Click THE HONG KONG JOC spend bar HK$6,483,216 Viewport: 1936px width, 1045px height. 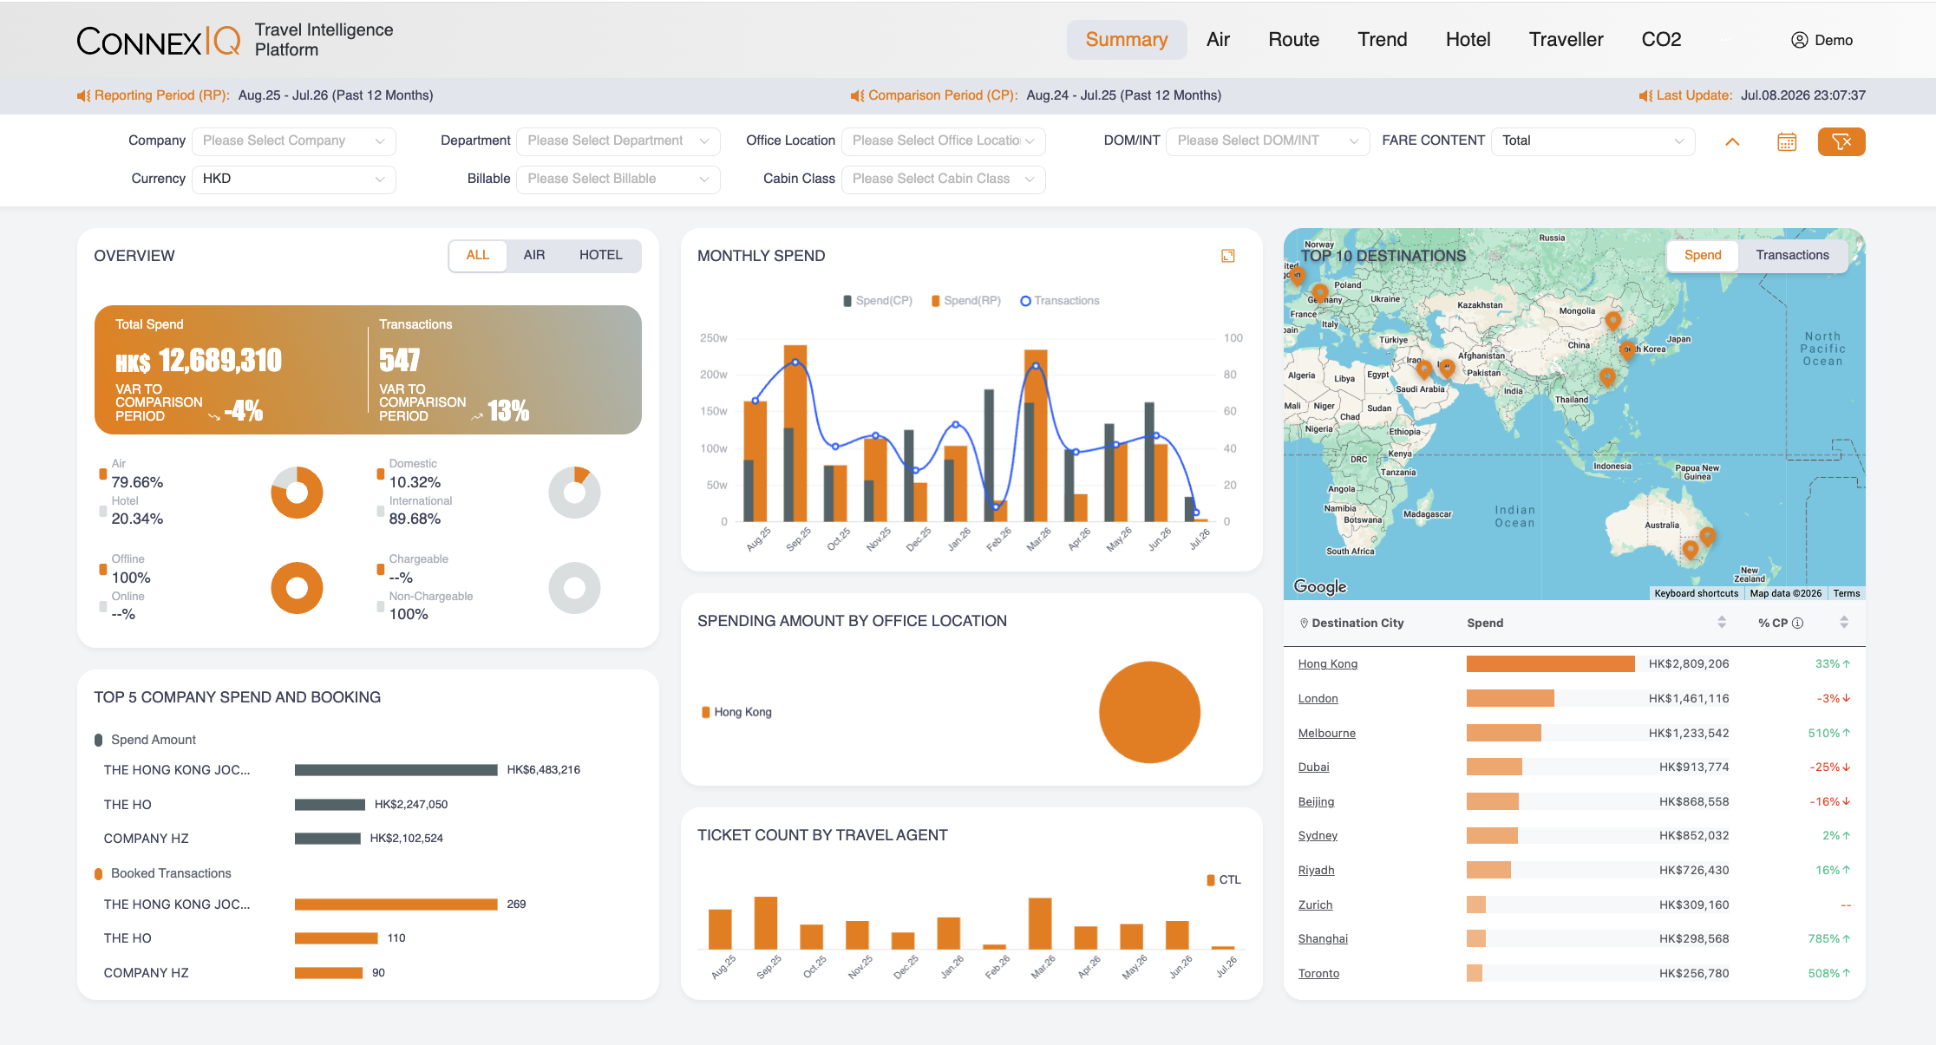pyautogui.click(x=396, y=770)
